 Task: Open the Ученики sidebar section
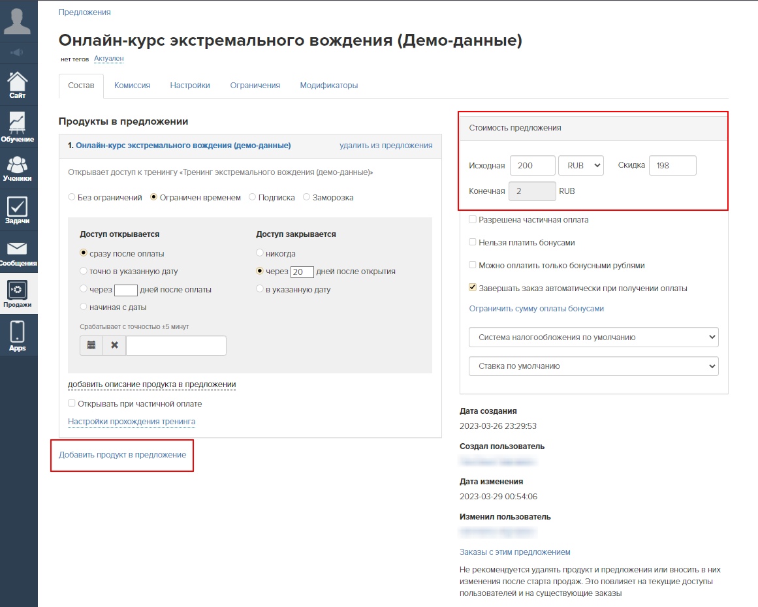click(18, 168)
